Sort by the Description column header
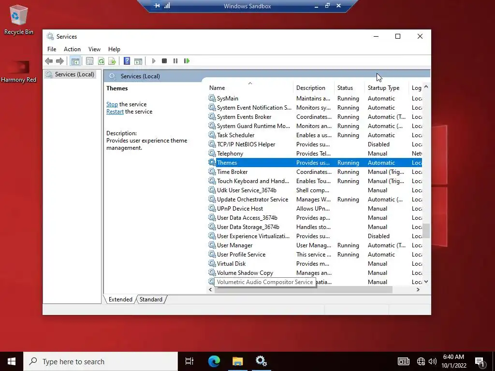 point(314,88)
